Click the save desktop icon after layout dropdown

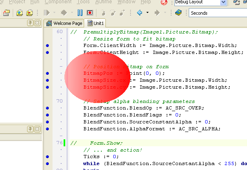tap(237, 3)
